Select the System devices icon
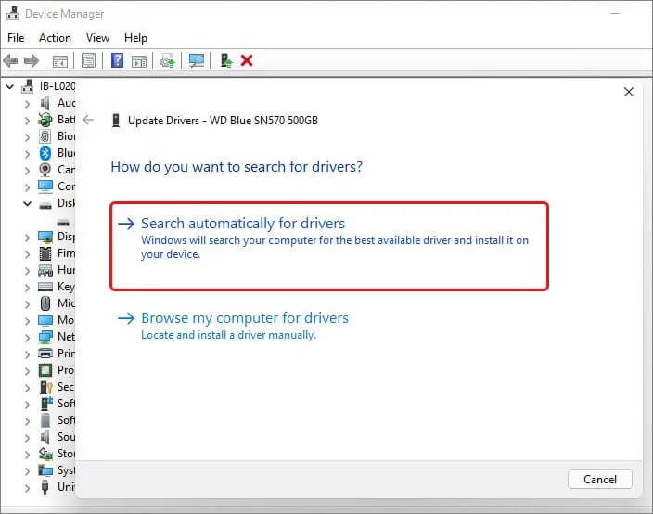The image size is (653, 514). pyautogui.click(x=45, y=470)
